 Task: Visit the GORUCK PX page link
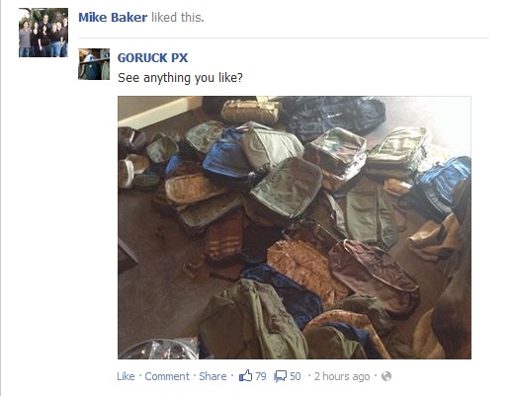tap(152, 58)
